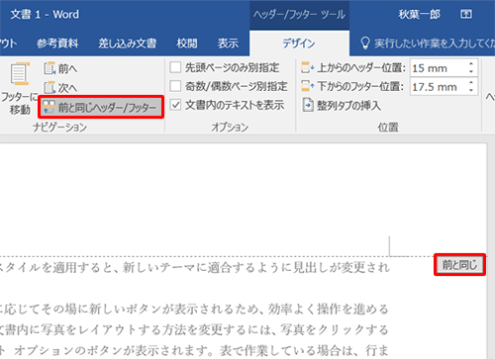Screen dimensions: 495x359
Task: Click the オプション group label
Action: pyautogui.click(x=230, y=127)
